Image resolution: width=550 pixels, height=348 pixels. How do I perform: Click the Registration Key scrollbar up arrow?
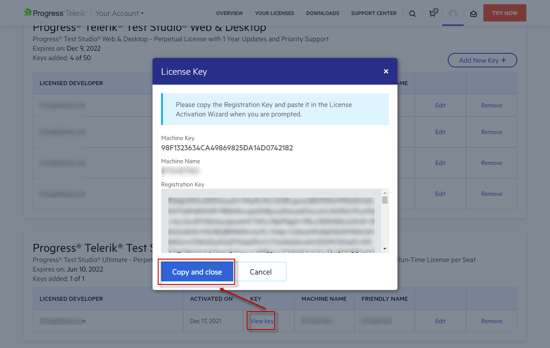pos(385,192)
